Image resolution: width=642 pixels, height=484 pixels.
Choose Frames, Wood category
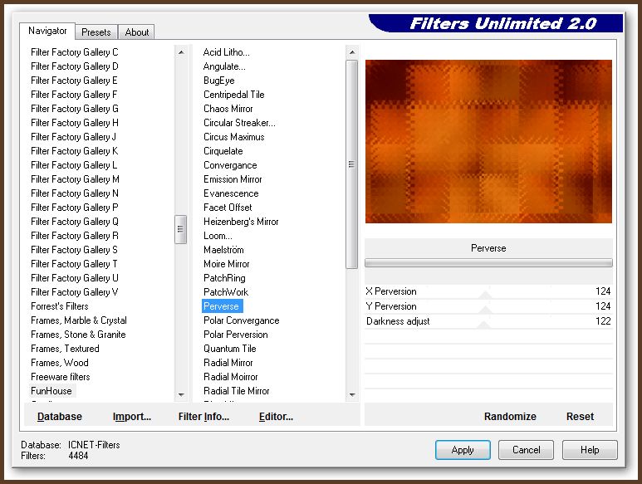pyautogui.click(x=60, y=363)
